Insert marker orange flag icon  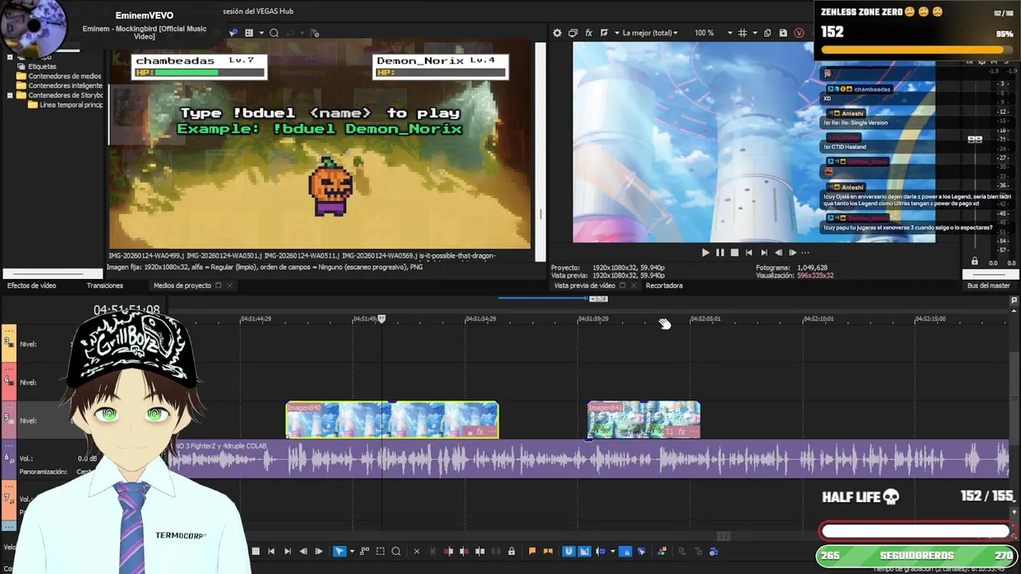(x=532, y=551)
